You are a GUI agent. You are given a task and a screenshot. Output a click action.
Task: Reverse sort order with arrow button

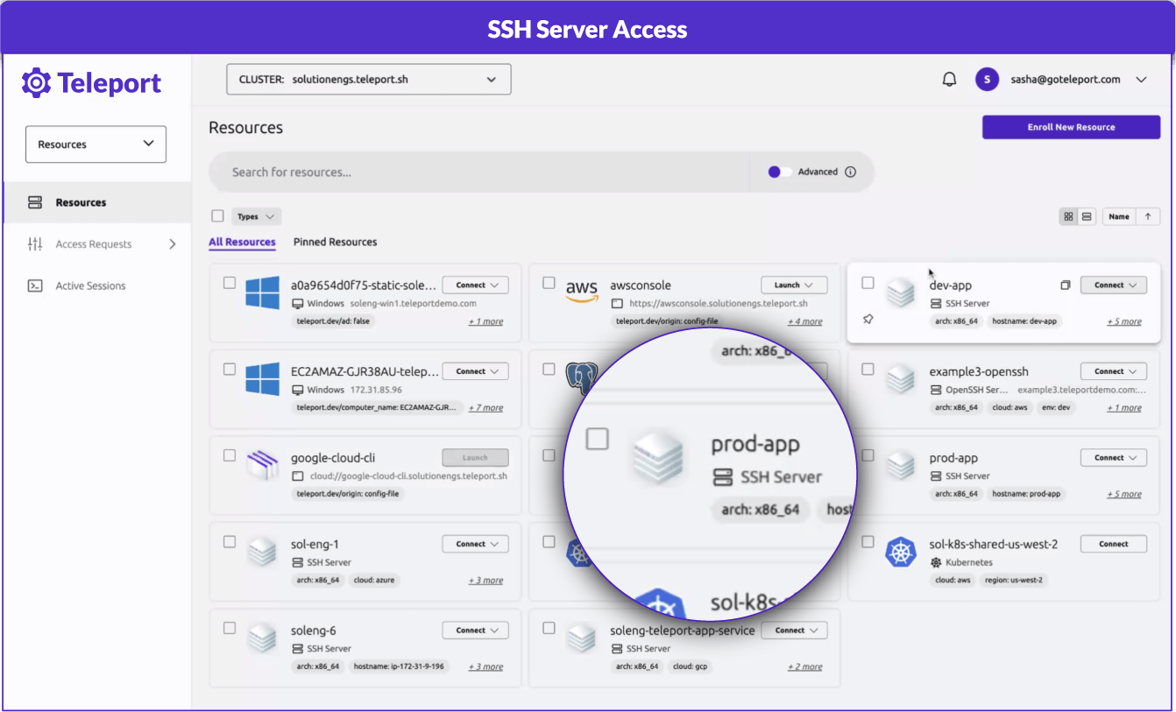point(1148,216)
